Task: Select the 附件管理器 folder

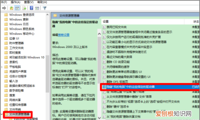Action: point(16,43)
